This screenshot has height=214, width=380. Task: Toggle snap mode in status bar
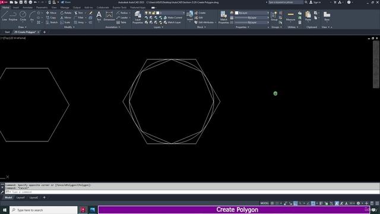pos(277,203)
